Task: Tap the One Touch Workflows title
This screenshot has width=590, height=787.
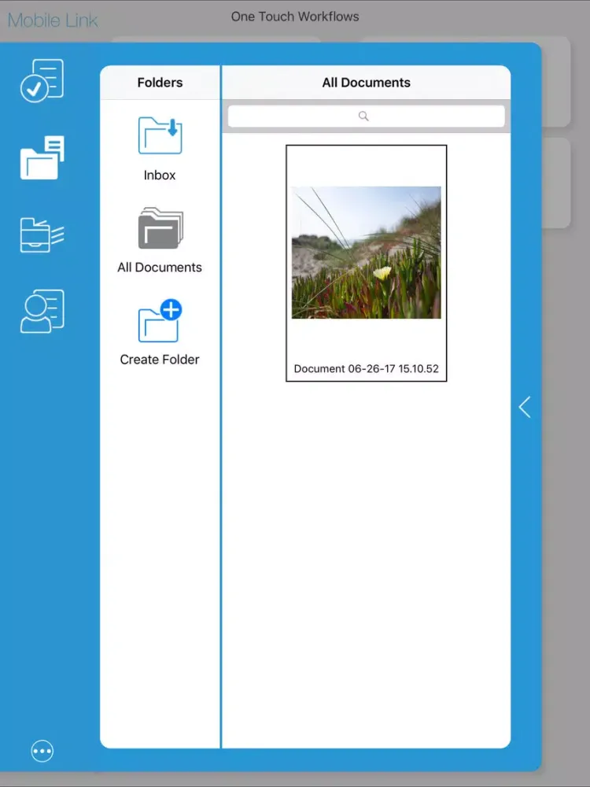Action: pyautogui.click(x=295, y=17)
